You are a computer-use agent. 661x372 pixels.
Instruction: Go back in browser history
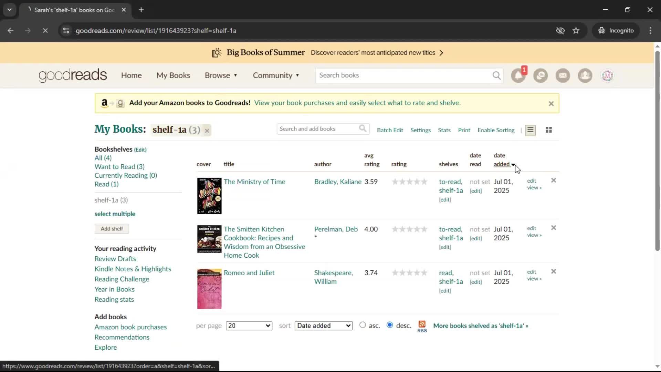point(11,31)
